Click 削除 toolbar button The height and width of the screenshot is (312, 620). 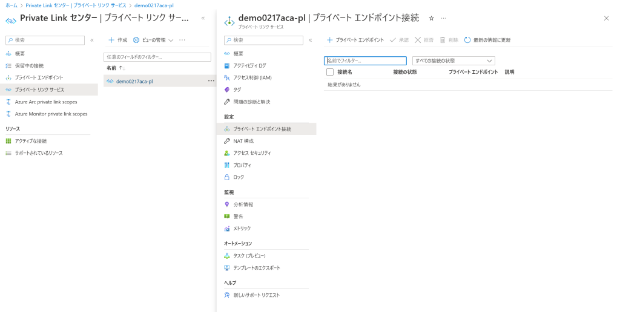pyautogui.click(x=449, y=40)
